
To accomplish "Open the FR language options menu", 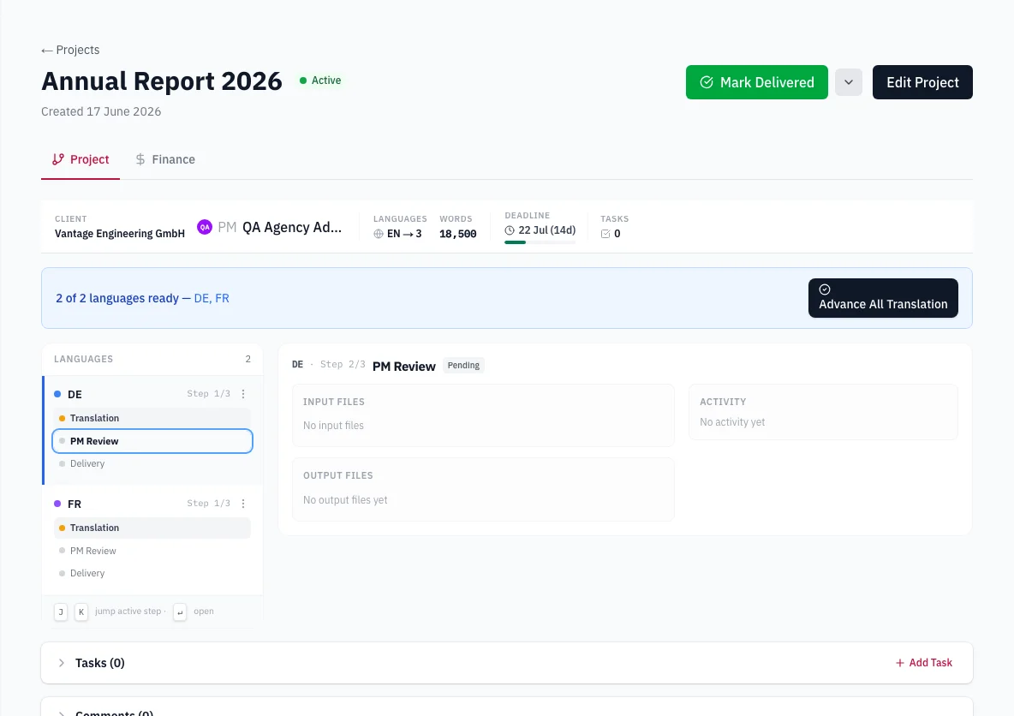I will (x=243, y=504).
